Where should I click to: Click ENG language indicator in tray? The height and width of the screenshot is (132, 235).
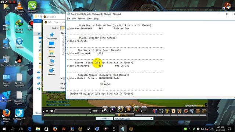pos(211,129)
